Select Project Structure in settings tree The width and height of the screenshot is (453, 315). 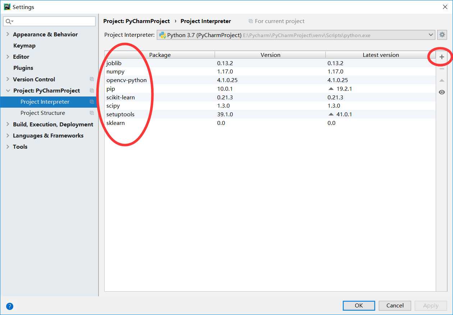click(x=43, y=113)
